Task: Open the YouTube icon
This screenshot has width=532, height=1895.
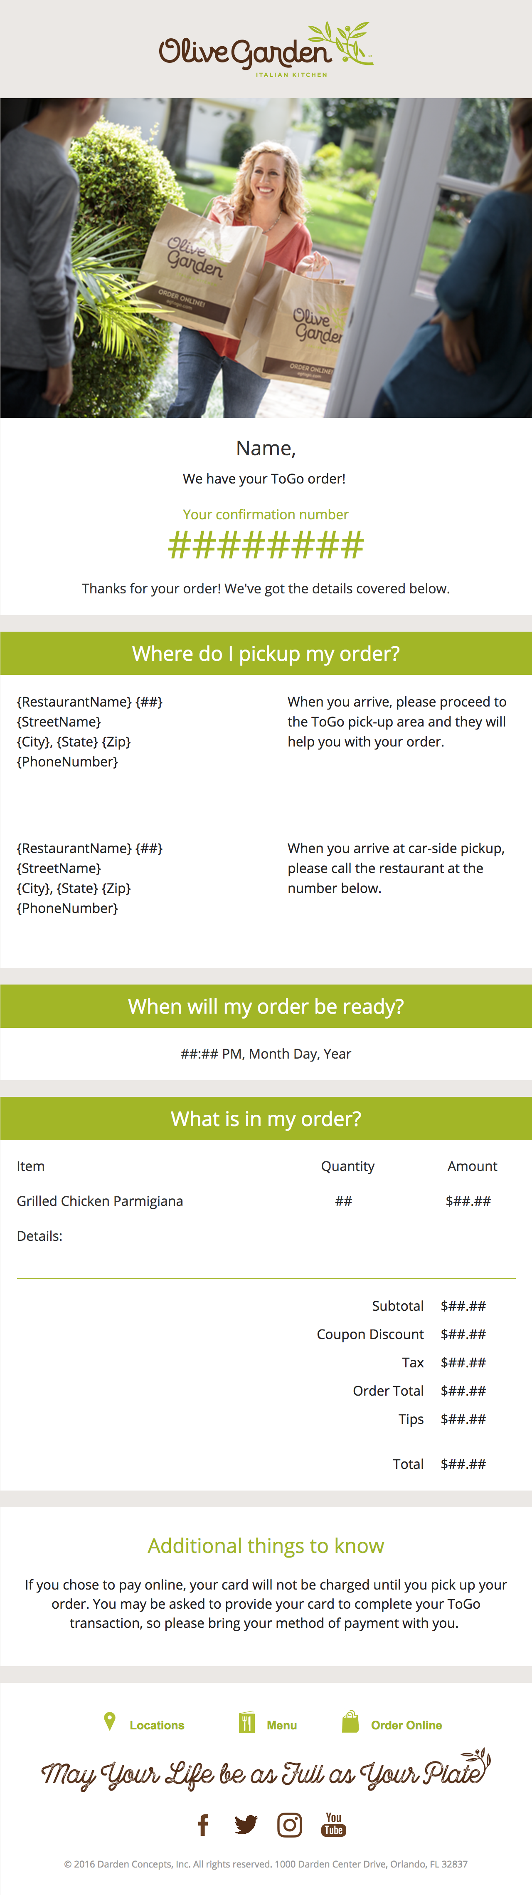Action: 334,1824
